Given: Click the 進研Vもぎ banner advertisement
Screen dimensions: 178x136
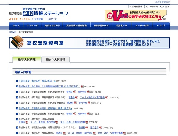Looking at the screenshot, I should coord(136,15).
